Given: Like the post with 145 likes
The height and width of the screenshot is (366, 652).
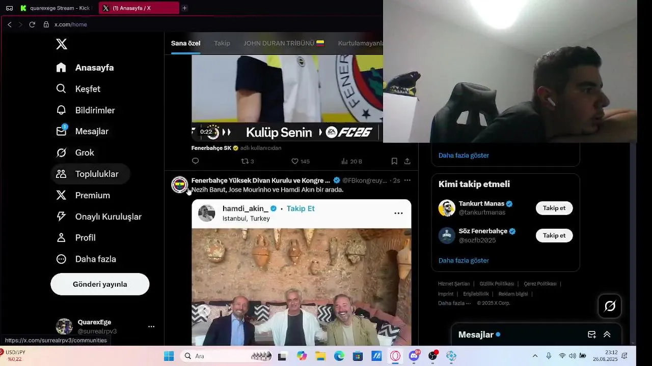Looking at the screenshot, I should tap(300, 161).
